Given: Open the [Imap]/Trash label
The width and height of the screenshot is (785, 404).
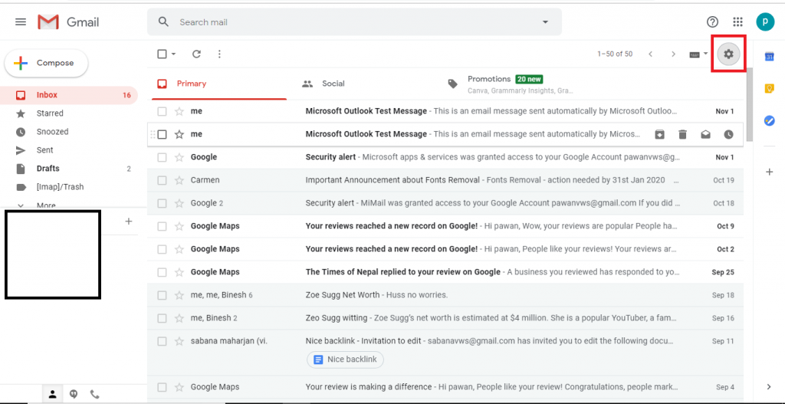Looking at the screenshot, I should tap(68, 187).
